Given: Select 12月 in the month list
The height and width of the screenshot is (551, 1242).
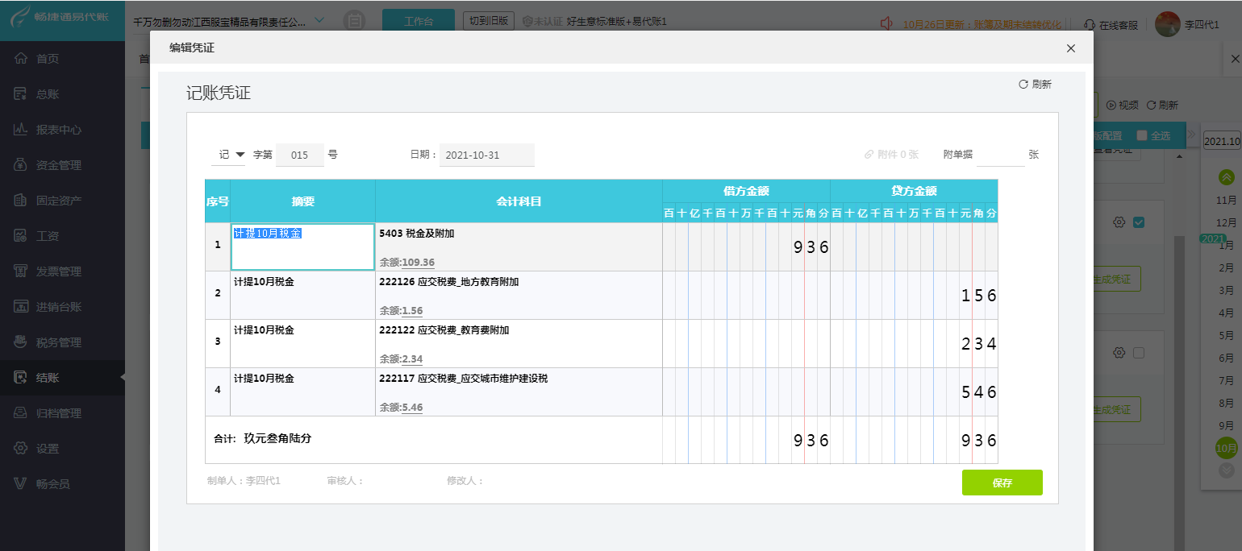Looking at the screenshot, I should point(1226,222).
